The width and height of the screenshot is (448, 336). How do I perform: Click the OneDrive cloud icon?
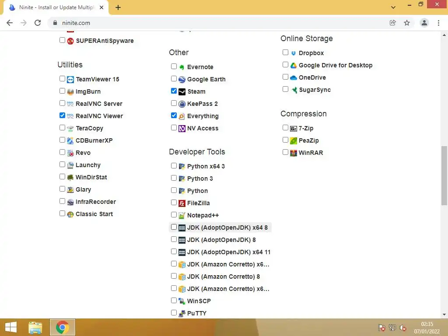point(294,78)
